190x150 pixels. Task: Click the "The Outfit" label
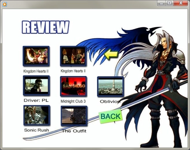tap(74, 131)
